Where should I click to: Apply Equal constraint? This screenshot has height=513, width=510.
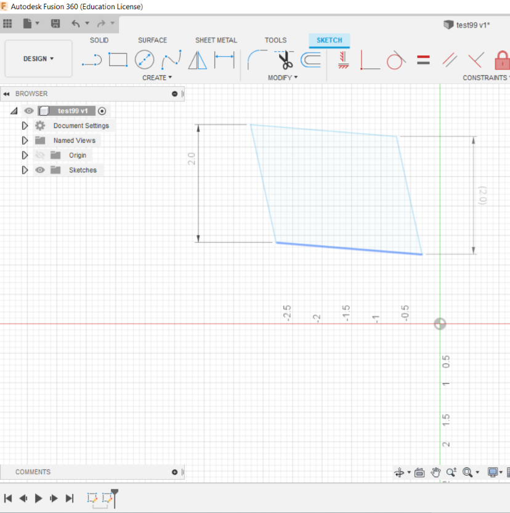point(423,60)
